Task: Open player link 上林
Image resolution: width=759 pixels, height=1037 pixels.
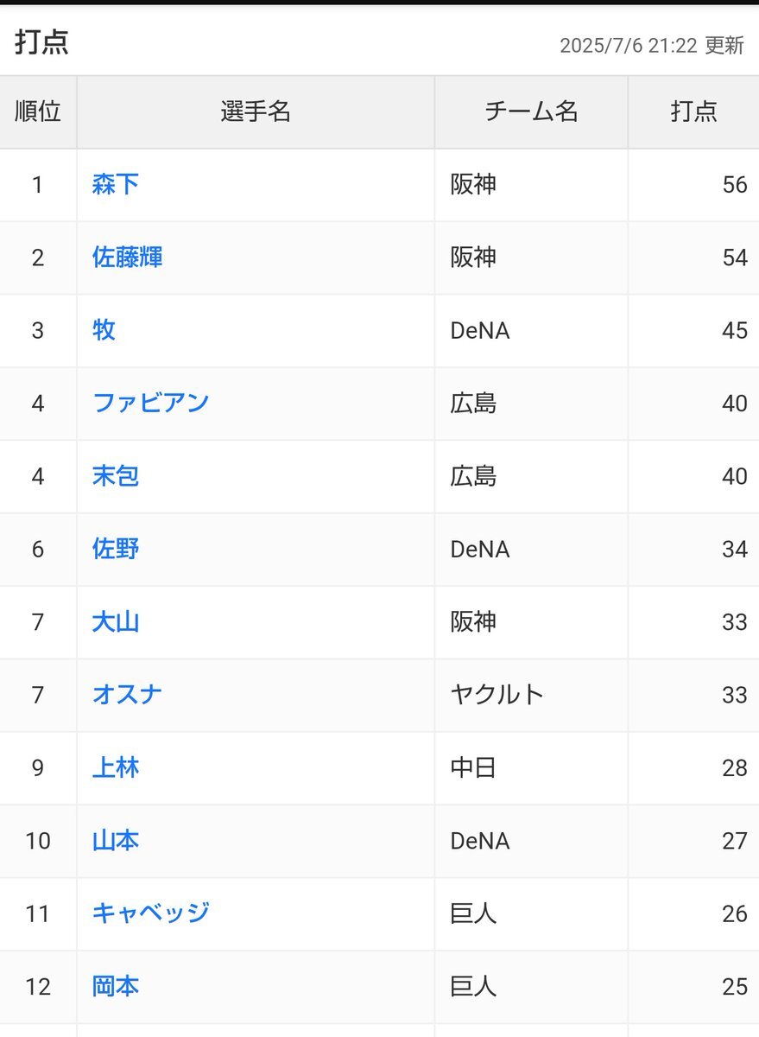Action: point(115,767)
